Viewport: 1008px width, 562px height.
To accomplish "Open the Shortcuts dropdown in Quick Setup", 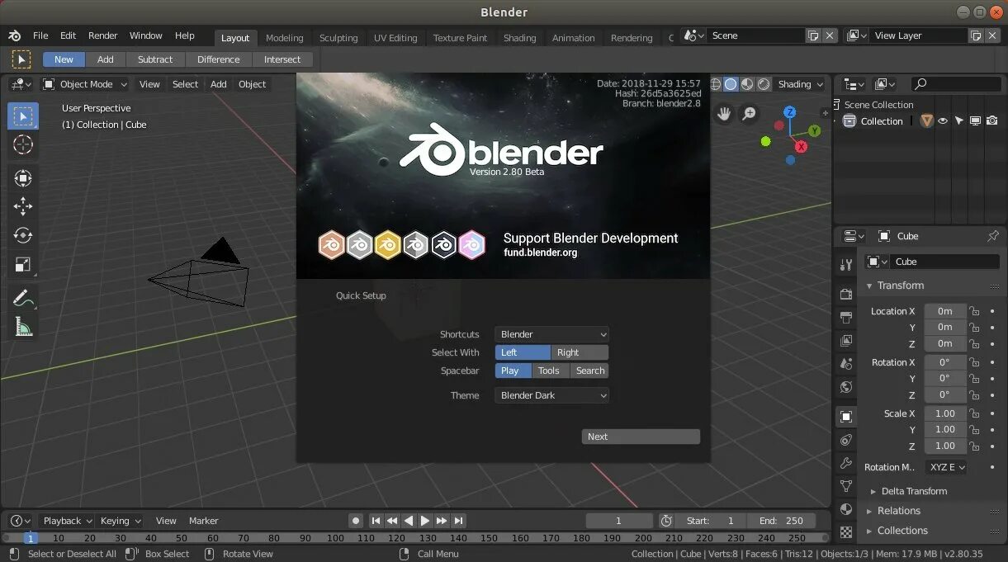I will 552,334.
